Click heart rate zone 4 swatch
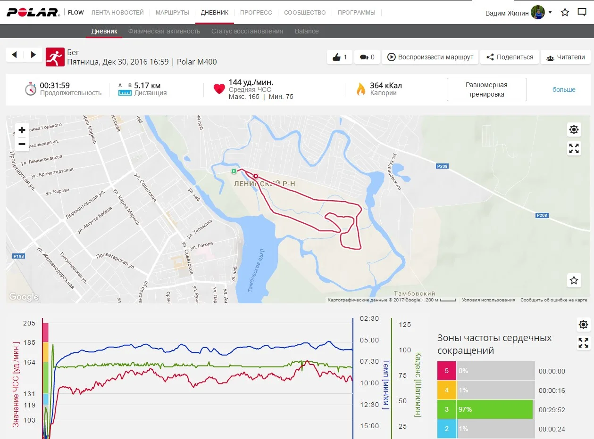Image resolution: width=594 pixels, height=439 pixels. [447, 390]
